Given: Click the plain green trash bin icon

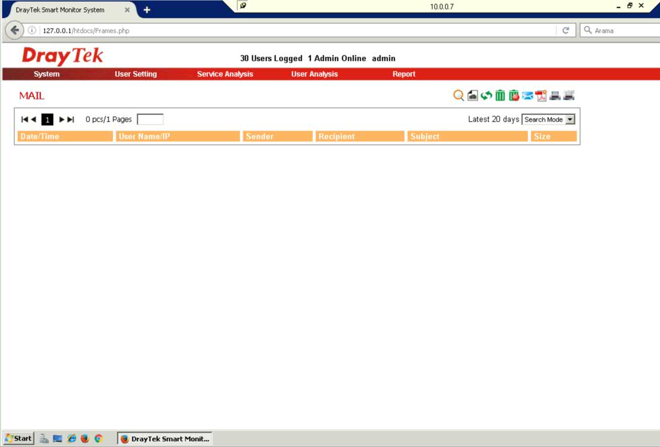Looking at the screenshot, I should click(500, 95).
